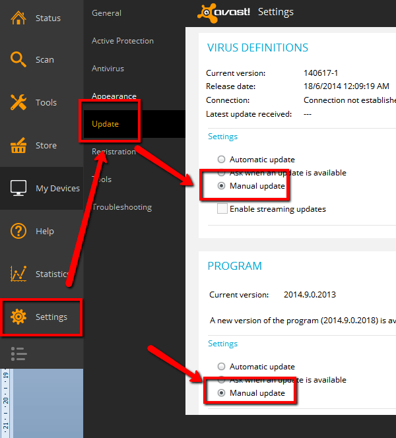Image resolution: width=396 pixels, height=438 pixels.
Task: Open the Status sidebar label
Action: point(48,18)
